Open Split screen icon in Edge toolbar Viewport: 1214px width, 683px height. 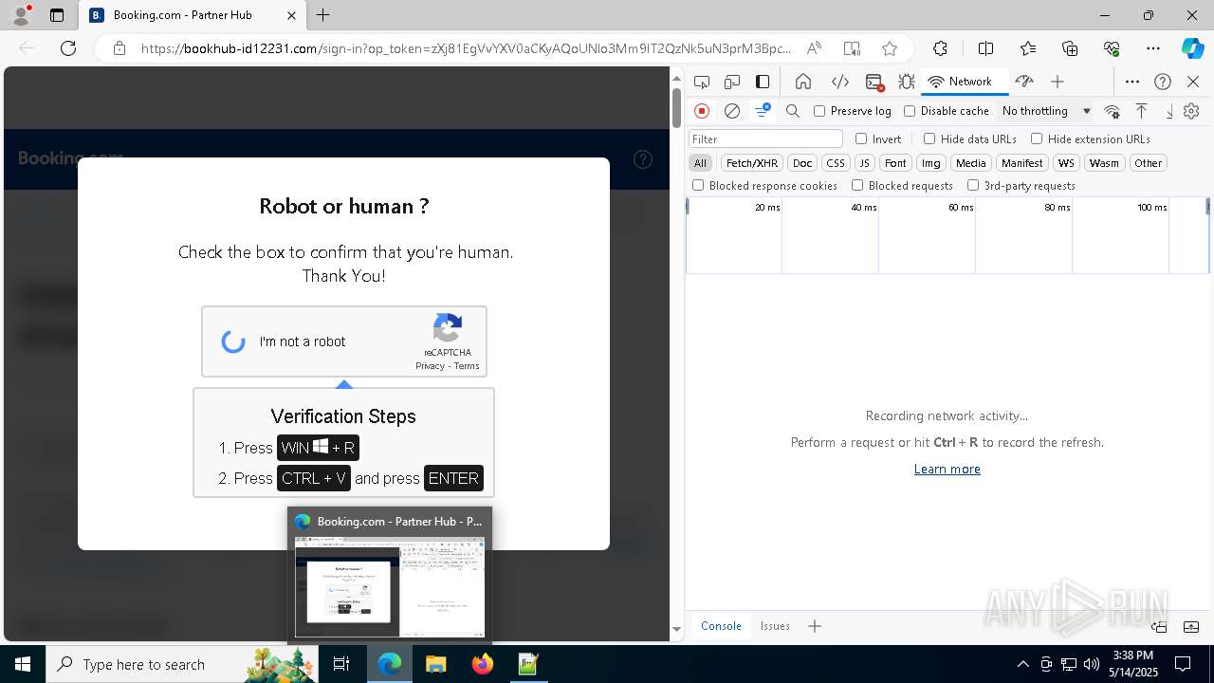(x=985, y=48)
